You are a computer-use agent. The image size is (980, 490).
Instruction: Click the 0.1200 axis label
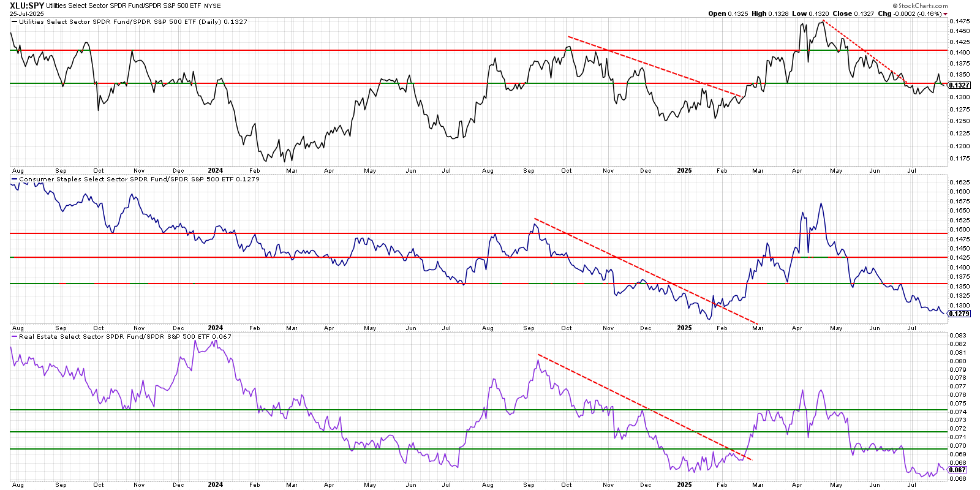[960, 146]
